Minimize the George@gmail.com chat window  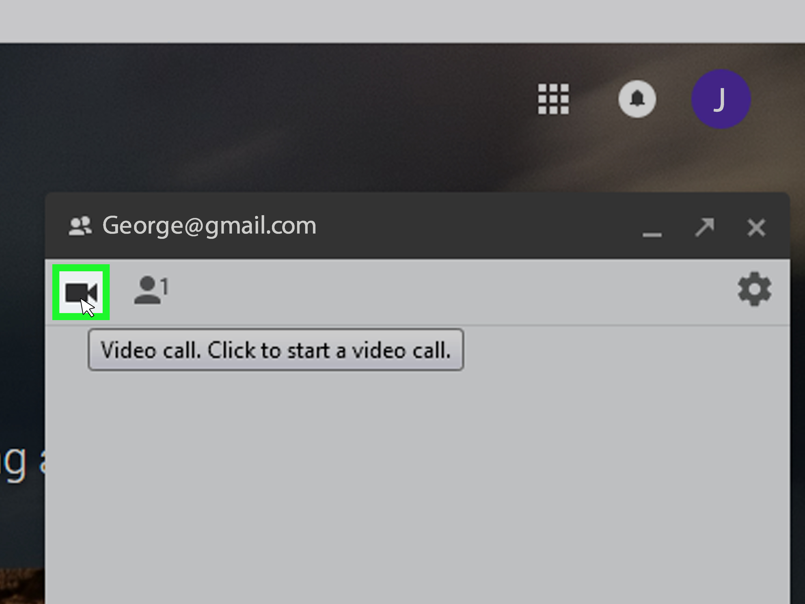(x=652, y=235)
